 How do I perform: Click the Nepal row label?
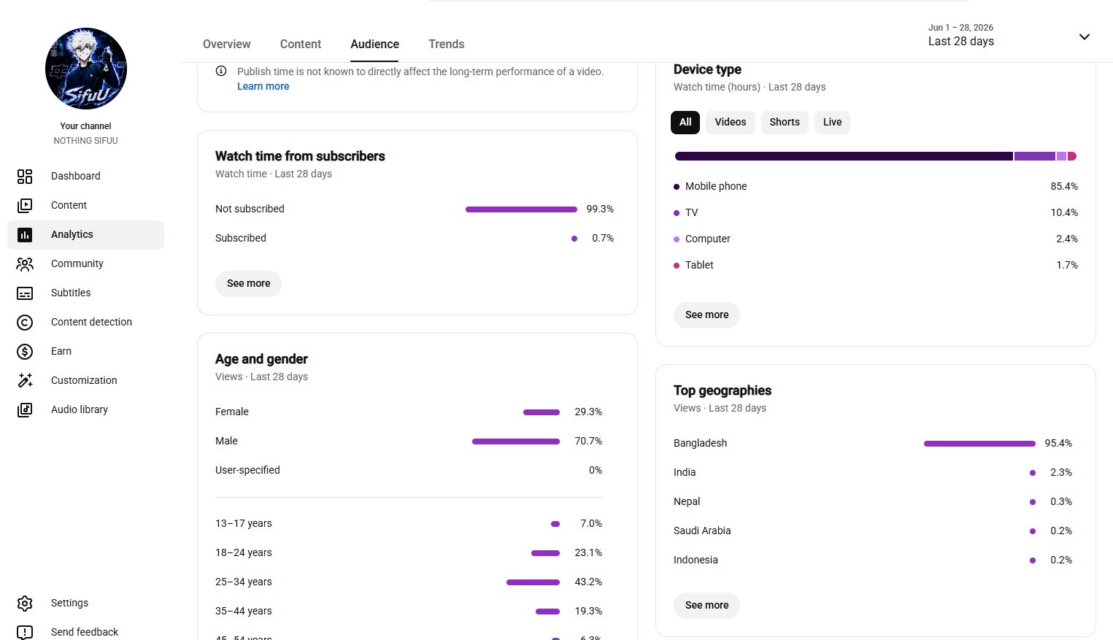click(687, 501)
